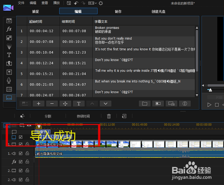Switch to the 制作 tab

[x=118, y=12]
